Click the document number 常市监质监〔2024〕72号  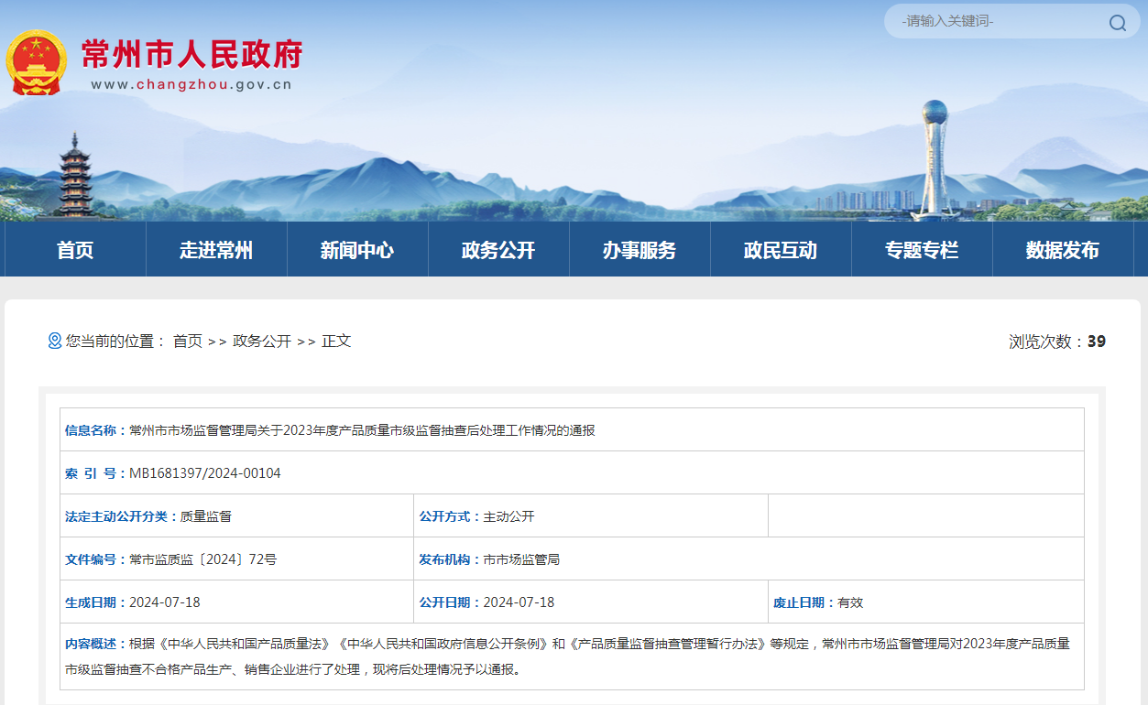tap(202, 559)
